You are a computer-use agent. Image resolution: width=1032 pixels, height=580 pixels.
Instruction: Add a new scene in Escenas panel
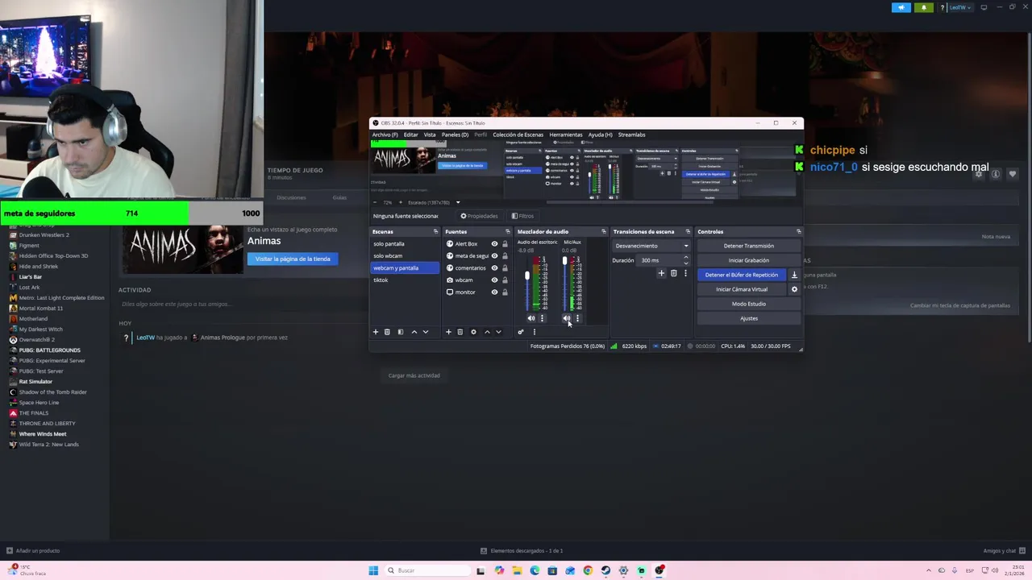click(x=375, y=332)
